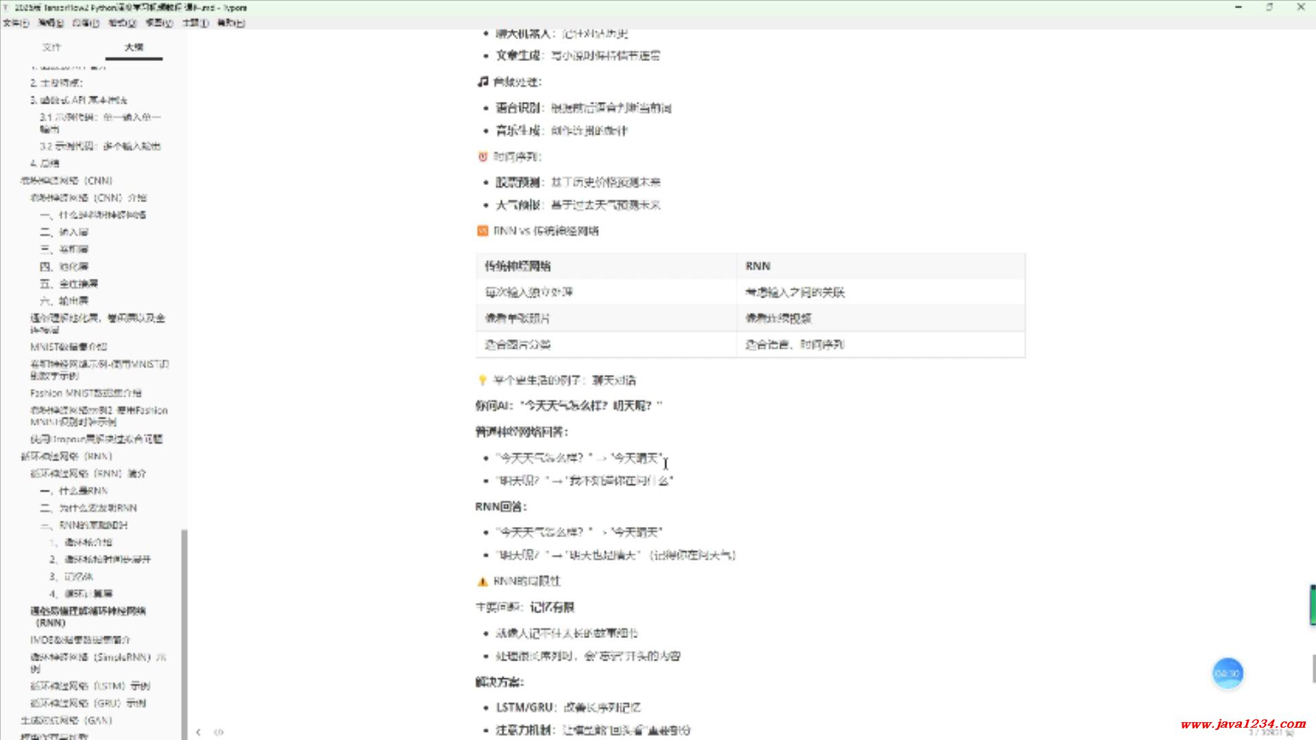The image size is (1316, 740).
Task: Go to 生成对抗网络 (GAN) outline heading
Action: [66, 720]
